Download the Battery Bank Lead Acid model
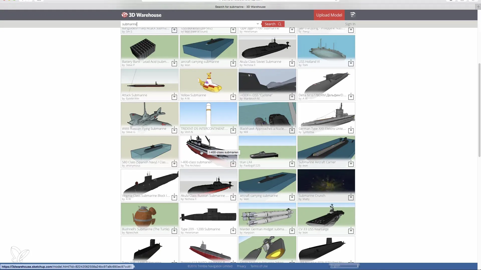 tap(174, 63)
